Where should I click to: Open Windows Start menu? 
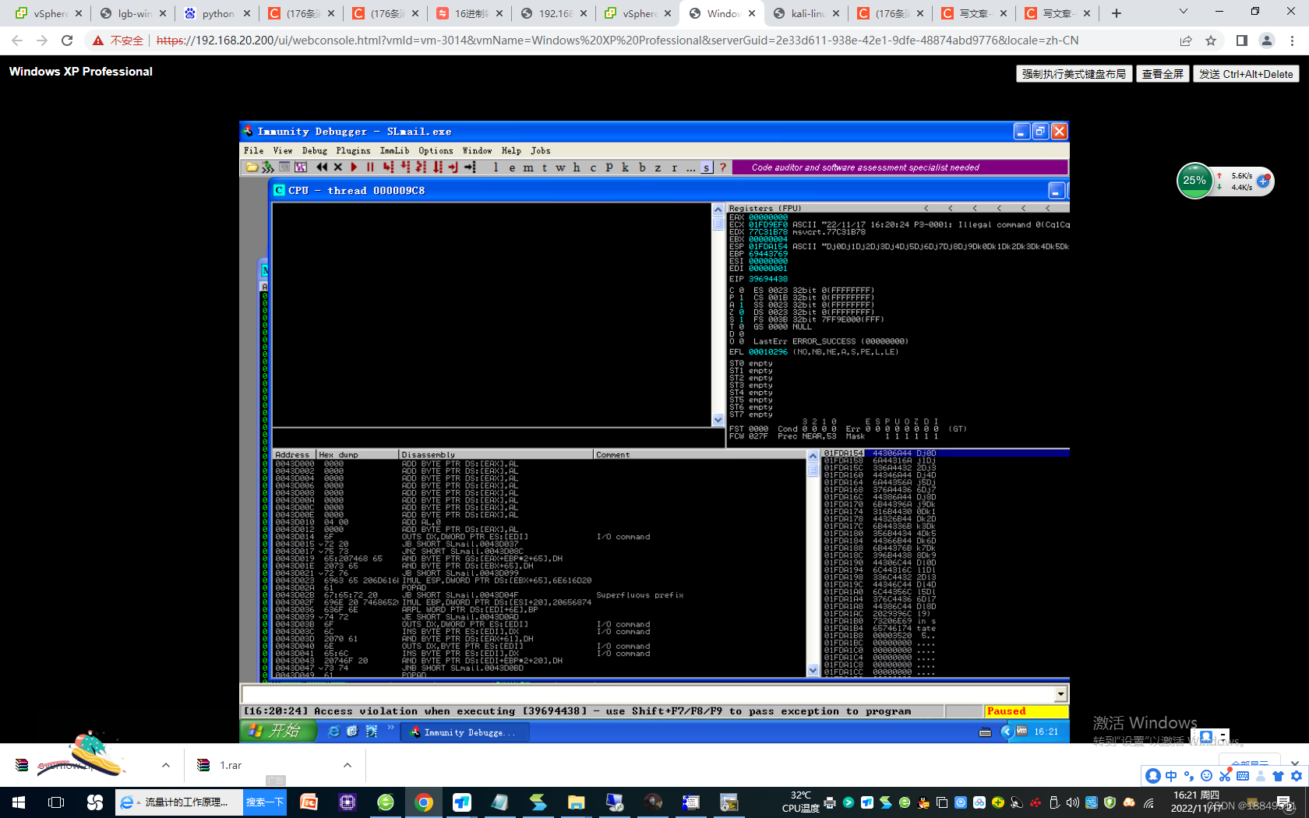[x=19, y=802]
